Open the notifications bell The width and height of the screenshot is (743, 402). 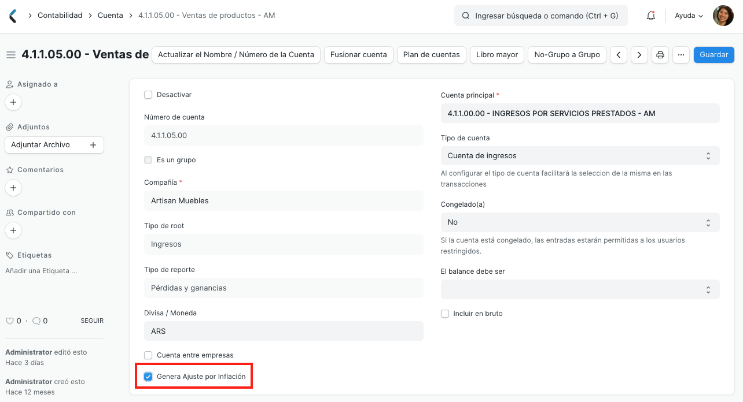click(x=651, y=16)
